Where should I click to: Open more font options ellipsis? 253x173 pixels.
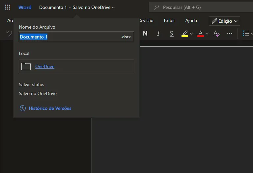(x=229, y=34)
